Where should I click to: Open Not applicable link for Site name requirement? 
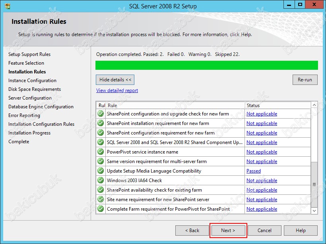pyautogui.click(x=262, y=200)
